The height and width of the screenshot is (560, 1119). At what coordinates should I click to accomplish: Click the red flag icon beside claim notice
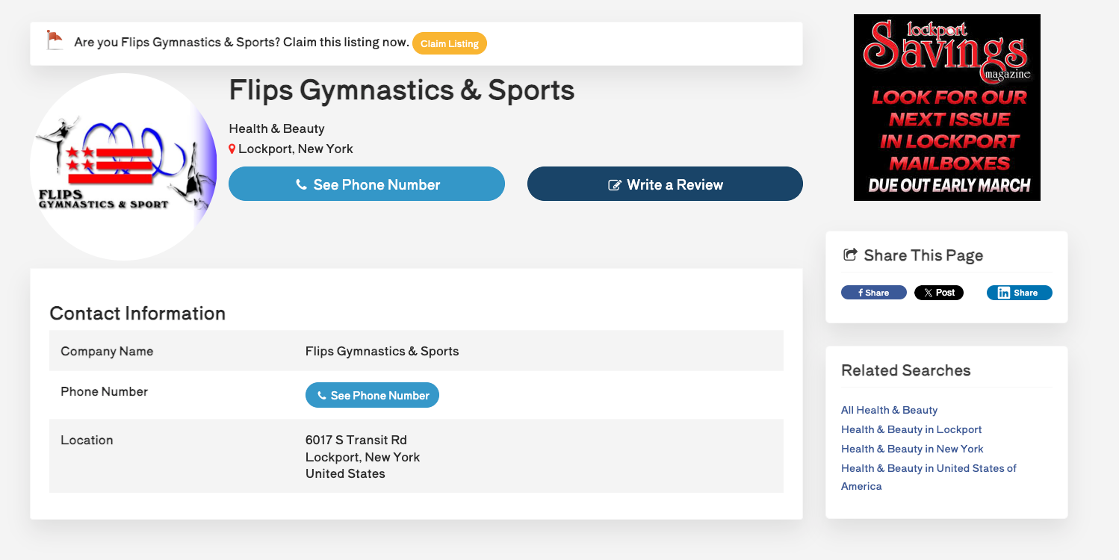click(x=55, y=40)
